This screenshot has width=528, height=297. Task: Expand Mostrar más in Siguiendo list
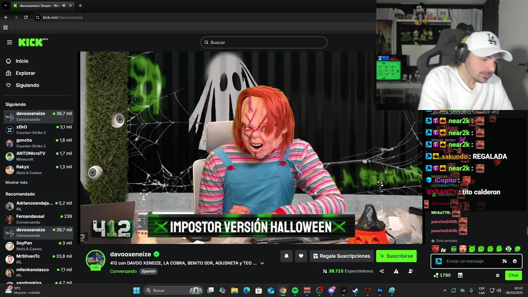tap(16, 182)
